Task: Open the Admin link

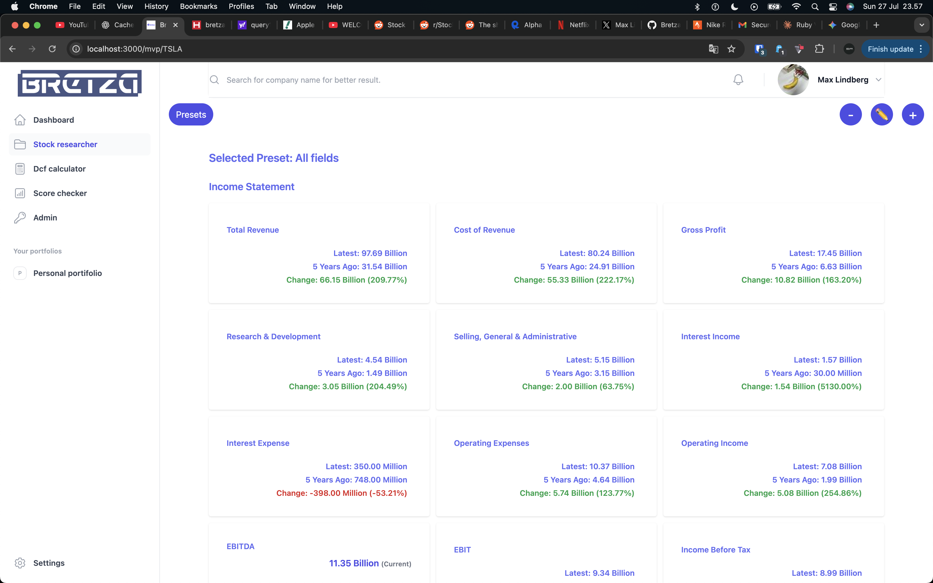Action: pos(45,217)
